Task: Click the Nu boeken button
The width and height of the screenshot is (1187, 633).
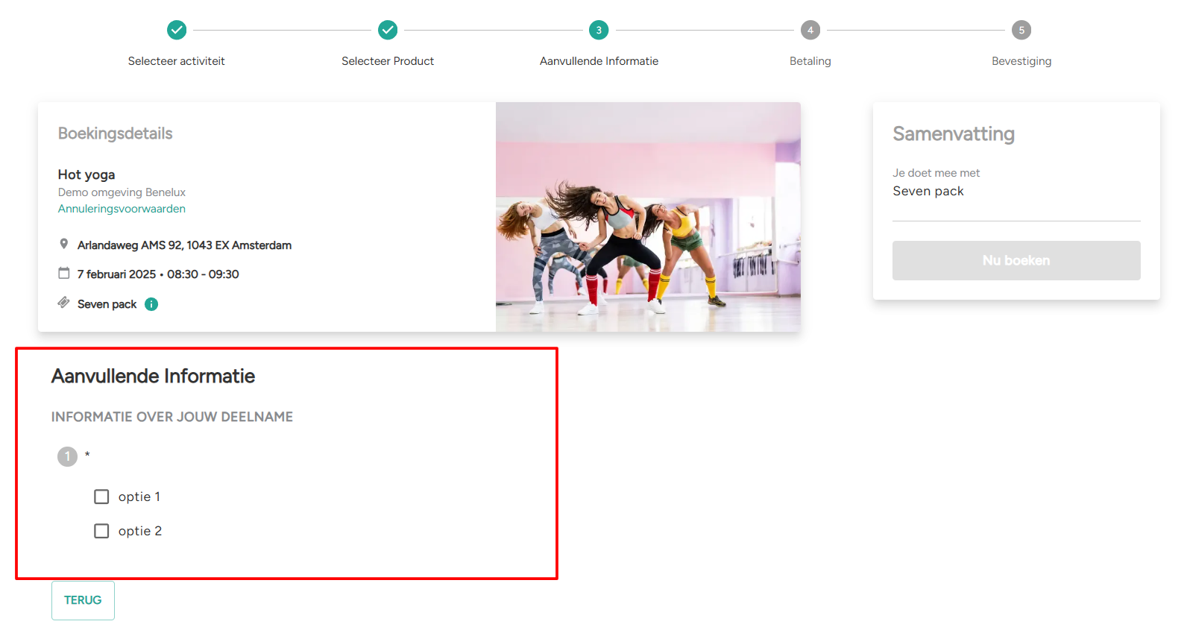Action: pos(1016,260)
